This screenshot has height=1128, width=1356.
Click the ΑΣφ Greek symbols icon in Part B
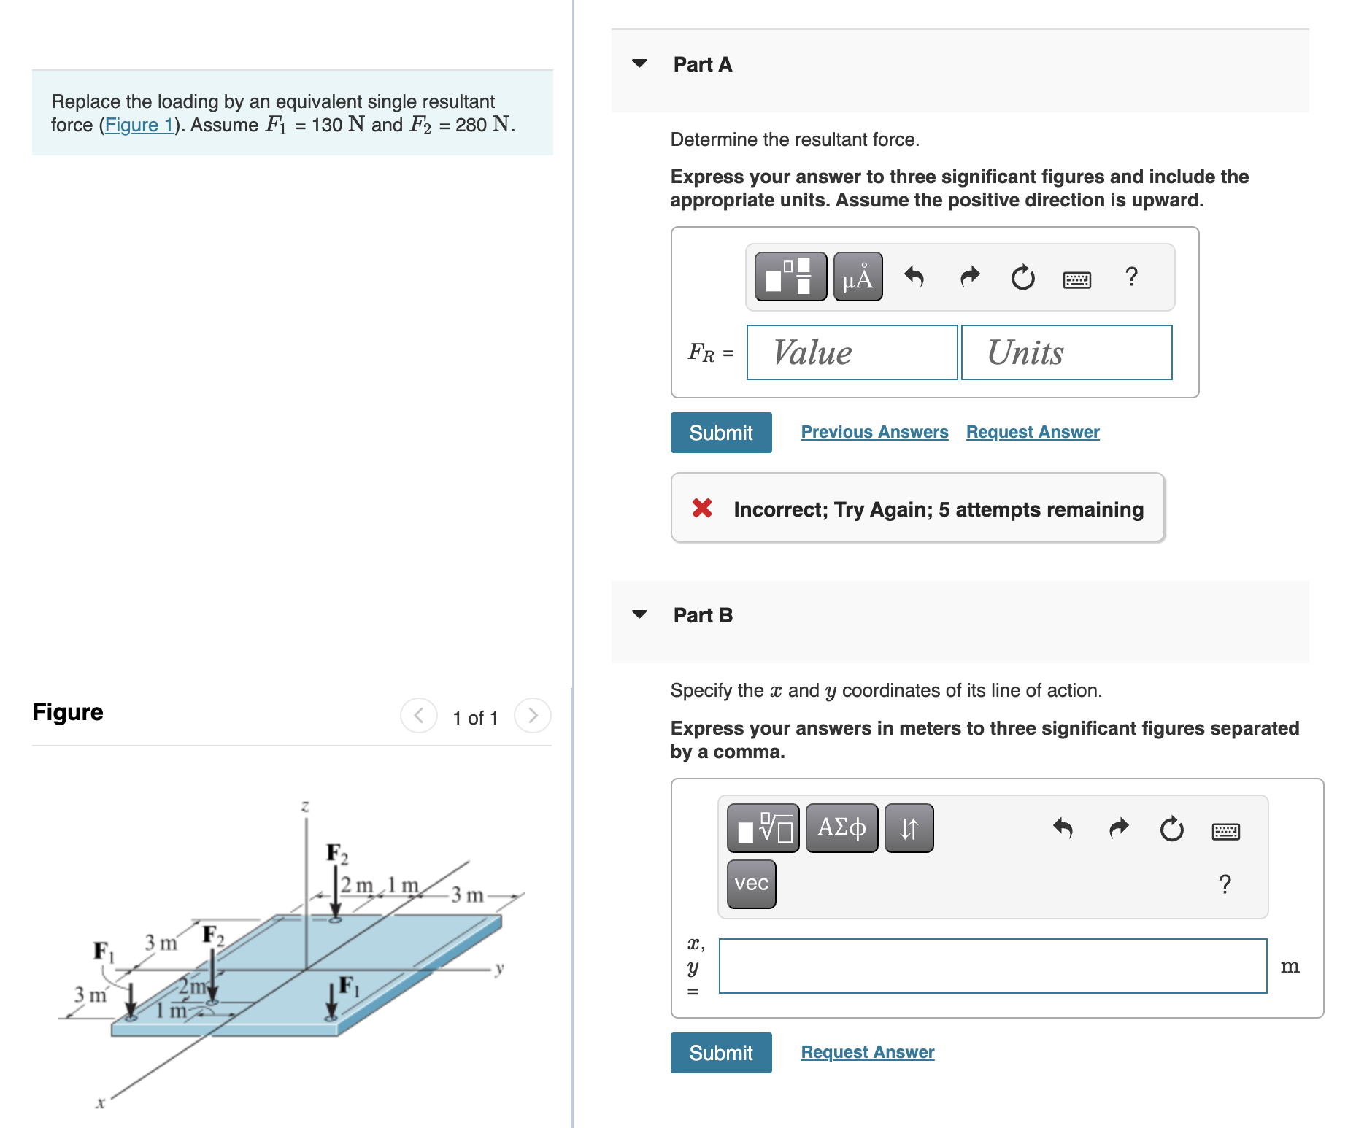(841, 827)
